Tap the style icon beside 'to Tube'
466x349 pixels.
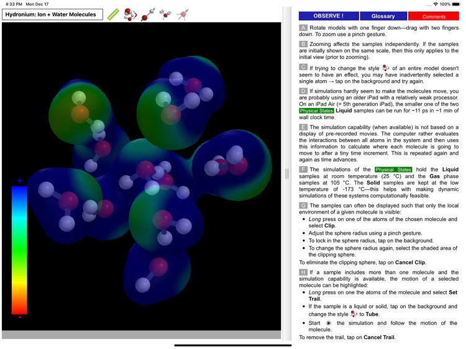(354, 314)
